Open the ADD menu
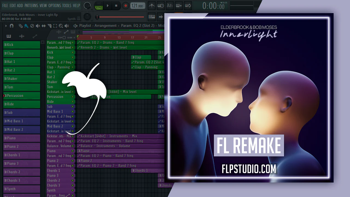Viewport: 350px width, 197px height. 20,5
